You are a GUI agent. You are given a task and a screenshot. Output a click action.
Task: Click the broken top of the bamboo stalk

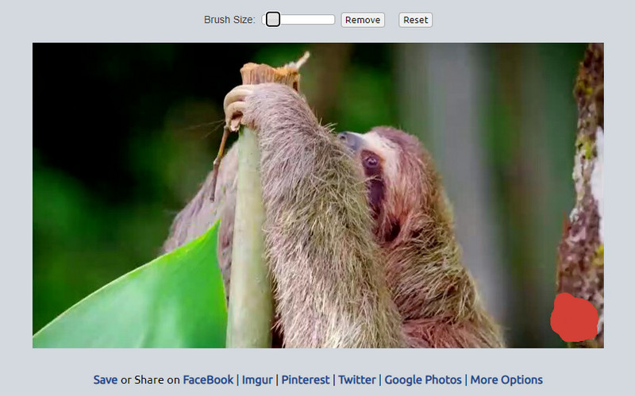point(271,74)
